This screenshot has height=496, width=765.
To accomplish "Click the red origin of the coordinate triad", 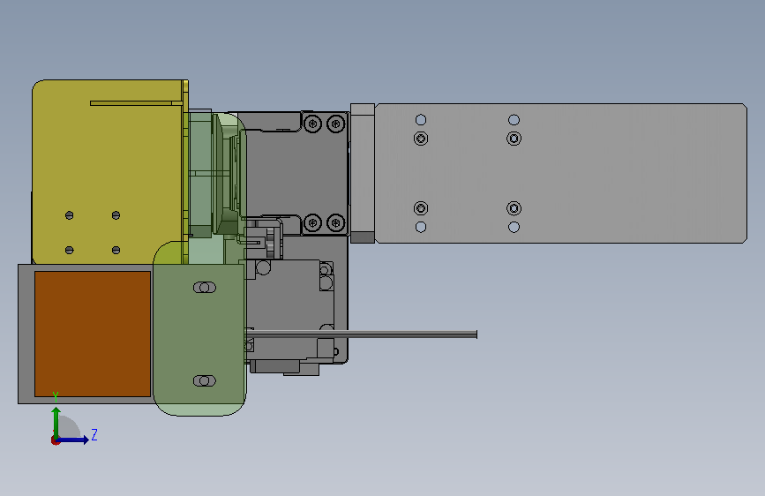I will (55, 440).
